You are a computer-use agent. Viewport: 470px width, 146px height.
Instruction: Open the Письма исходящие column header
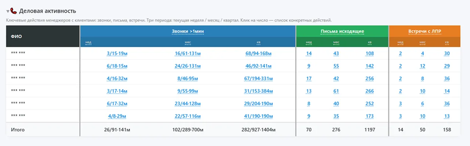(342, 31)
